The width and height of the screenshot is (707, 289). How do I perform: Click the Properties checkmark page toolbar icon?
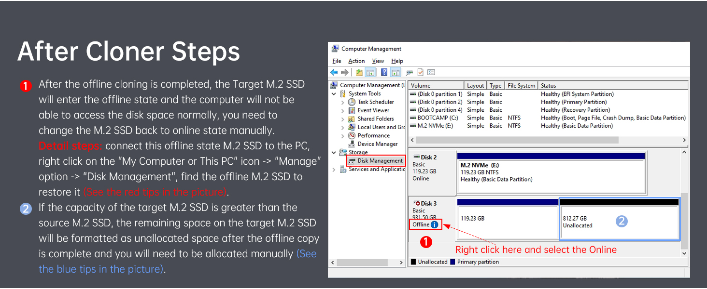pos(420,72)
